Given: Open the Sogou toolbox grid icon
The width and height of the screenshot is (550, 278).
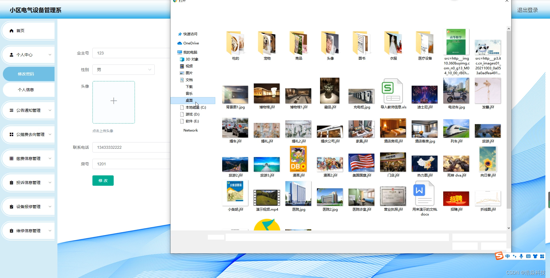Looking at the screenshot, I should [x=542, y=256].
